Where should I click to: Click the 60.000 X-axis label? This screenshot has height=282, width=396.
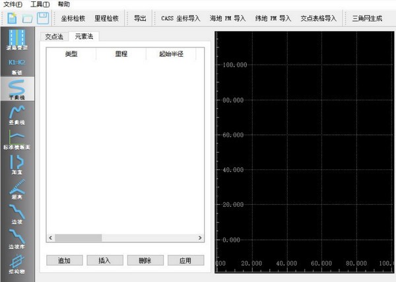point(321,264)
